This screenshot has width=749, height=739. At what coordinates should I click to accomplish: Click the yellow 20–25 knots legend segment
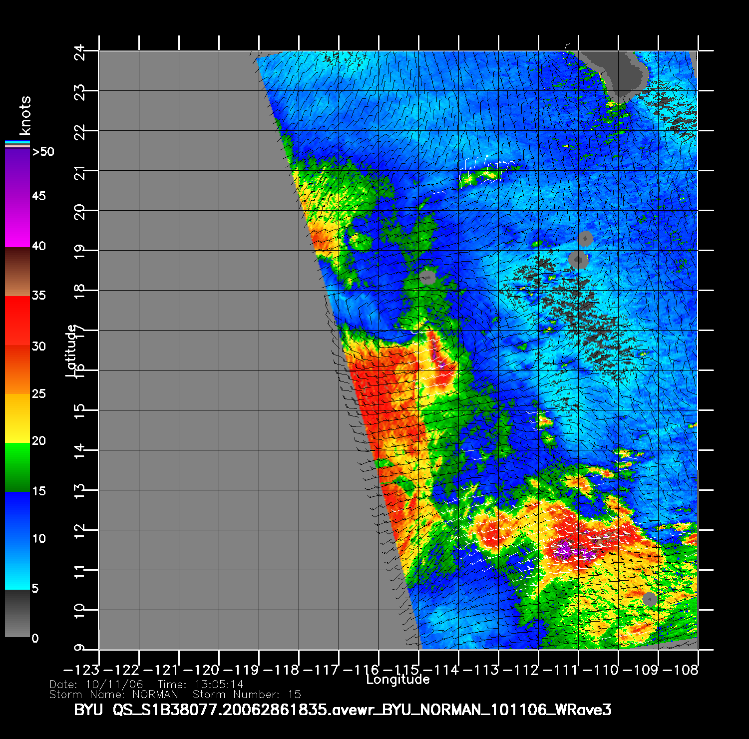[x=17, y=418]
